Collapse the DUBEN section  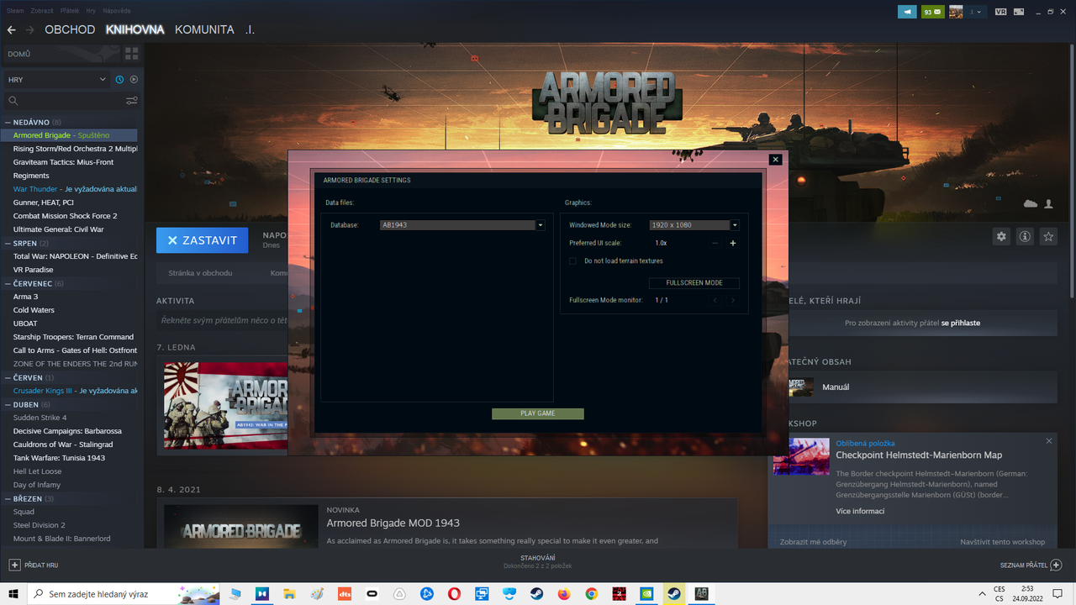(8, 404)
